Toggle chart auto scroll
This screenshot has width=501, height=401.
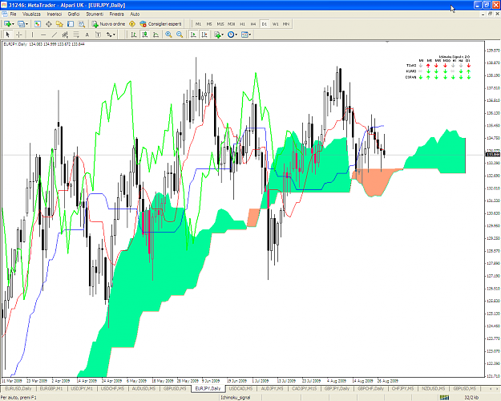point(193,34)
